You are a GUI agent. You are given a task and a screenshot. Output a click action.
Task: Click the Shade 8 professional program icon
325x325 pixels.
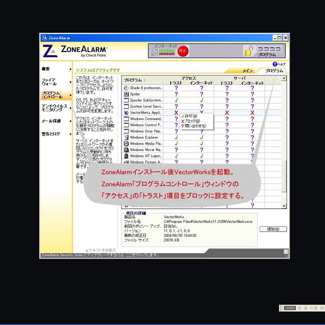(x=126, y=88)
